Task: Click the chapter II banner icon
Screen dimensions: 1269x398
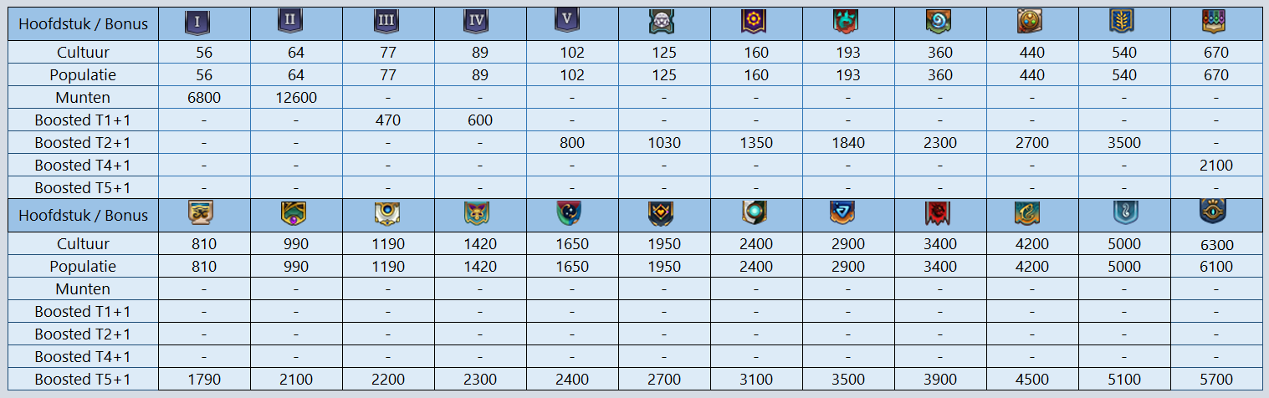Action: click(x=289, y=23)
